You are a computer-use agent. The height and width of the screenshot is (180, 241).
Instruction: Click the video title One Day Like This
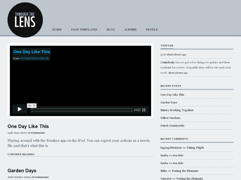(31, 52)
